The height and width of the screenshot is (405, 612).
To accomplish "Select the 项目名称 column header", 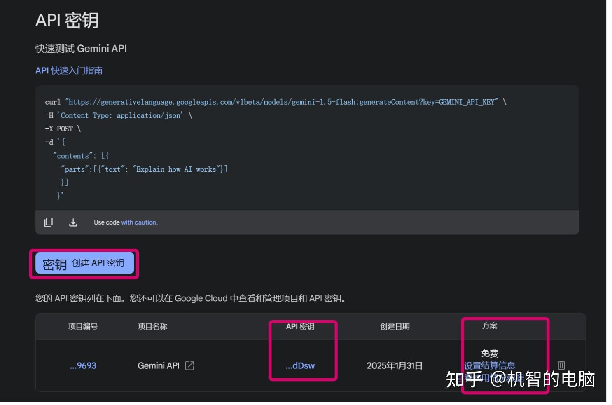I will [x=152, y=326].
